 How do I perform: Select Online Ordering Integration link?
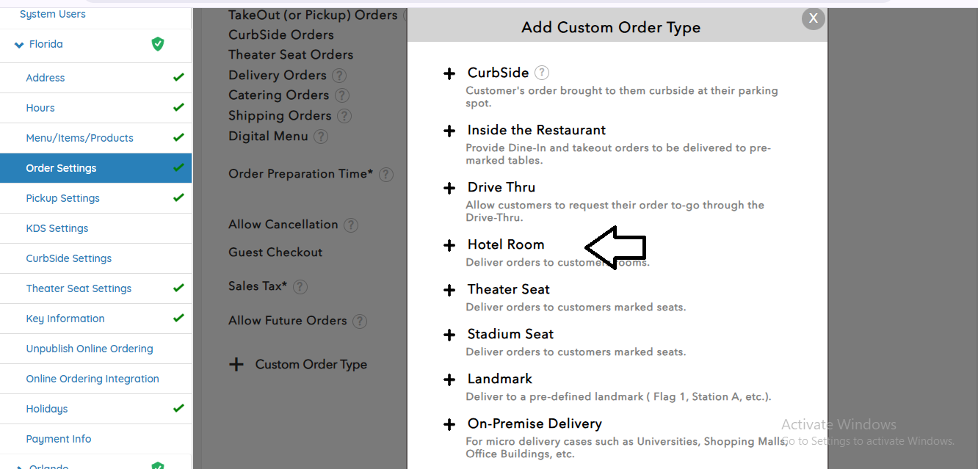(93, 379)
